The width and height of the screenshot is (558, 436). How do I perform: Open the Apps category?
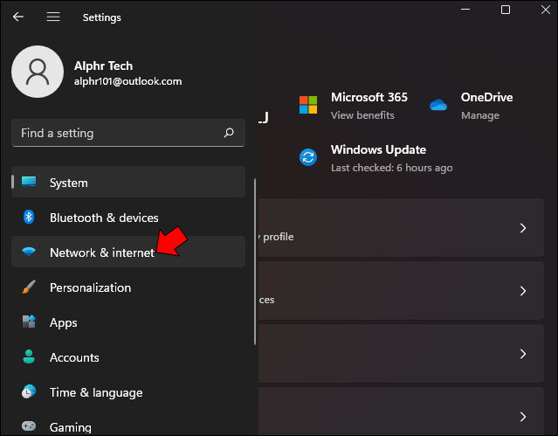point(128,322)
